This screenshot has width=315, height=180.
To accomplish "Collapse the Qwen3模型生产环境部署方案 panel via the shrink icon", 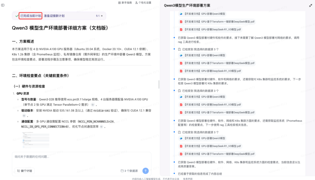I will click(x=311, y=6).
